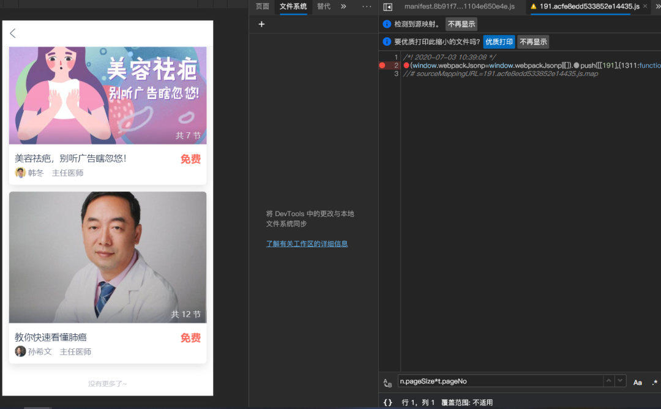Viewport: 661px width, 409px height.
Task: Toggle the replace icon beside the search field
Action: point(387,383)
